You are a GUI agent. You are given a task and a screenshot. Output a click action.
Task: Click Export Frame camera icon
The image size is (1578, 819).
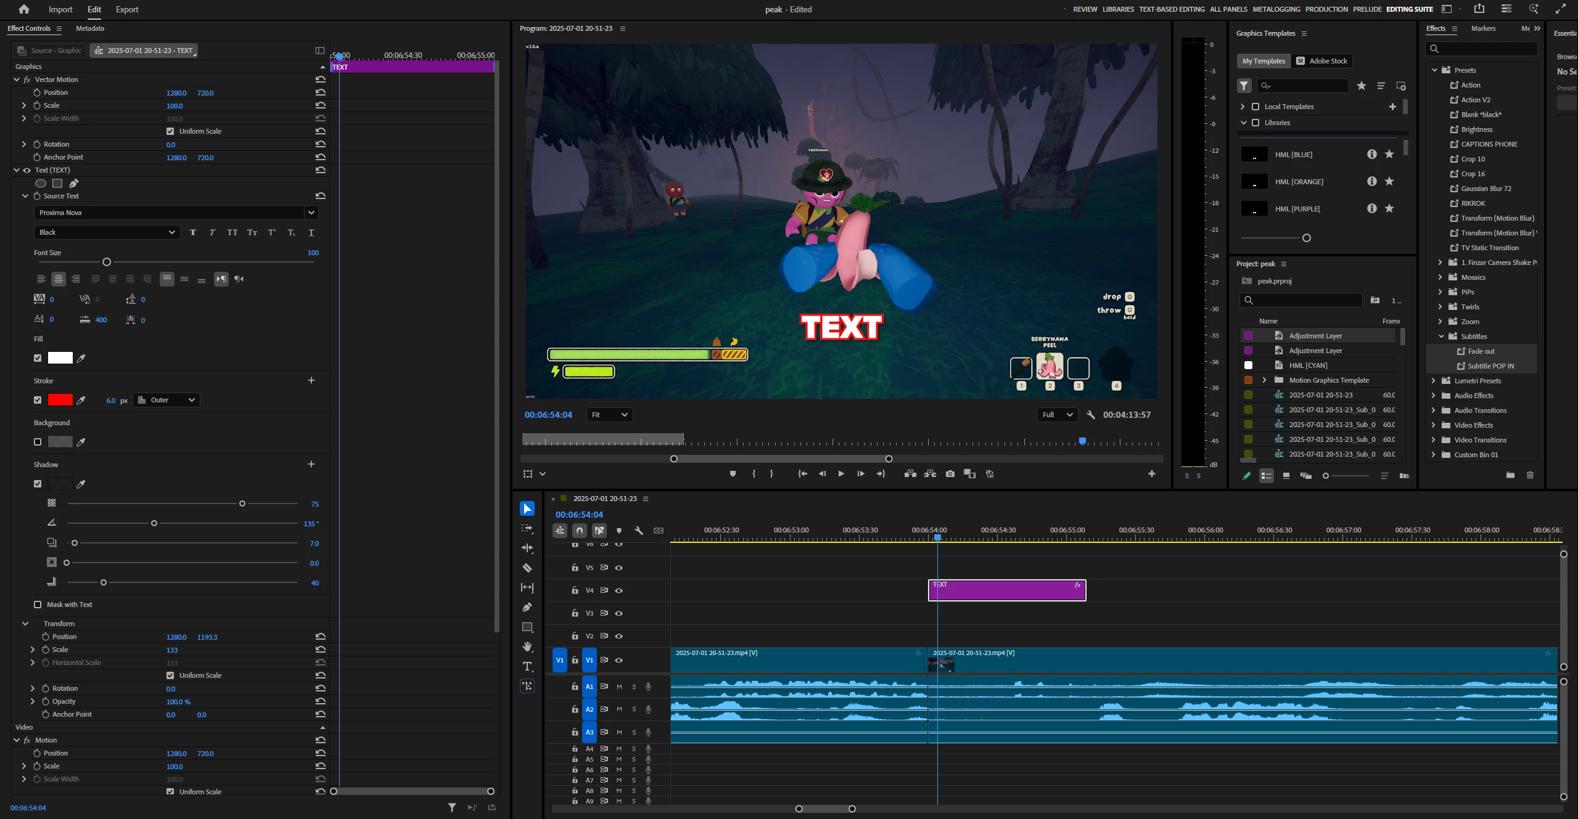(950, 474)
